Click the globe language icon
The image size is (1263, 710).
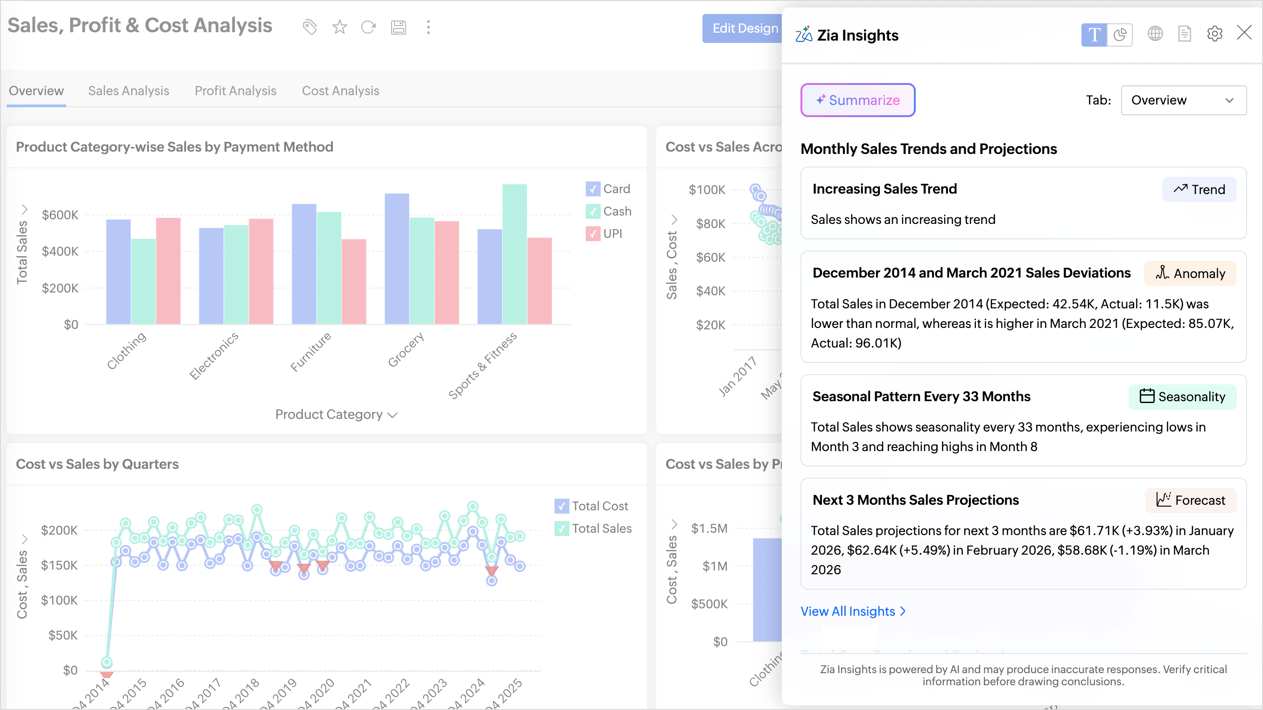tap(1155, 34)
